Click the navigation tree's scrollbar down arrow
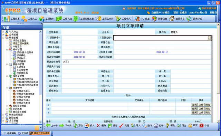The height and width of the screenshot is (136, 221). [x=40, y=122]
